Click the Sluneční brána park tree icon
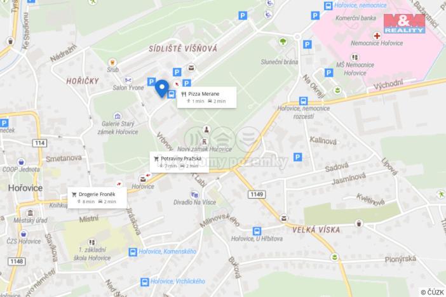This screenshot has height=297, width=446. [283, 42]
